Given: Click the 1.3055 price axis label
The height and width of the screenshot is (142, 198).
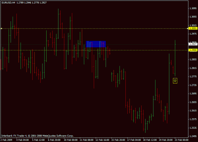Looking at the screenshot, I should tap(193, 17).
